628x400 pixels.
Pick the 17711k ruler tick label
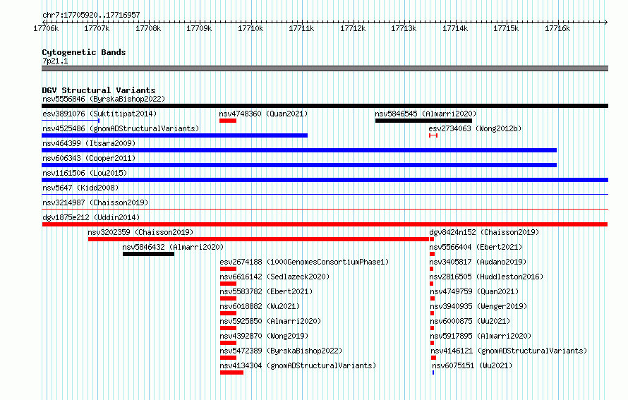tap(301, 28)
